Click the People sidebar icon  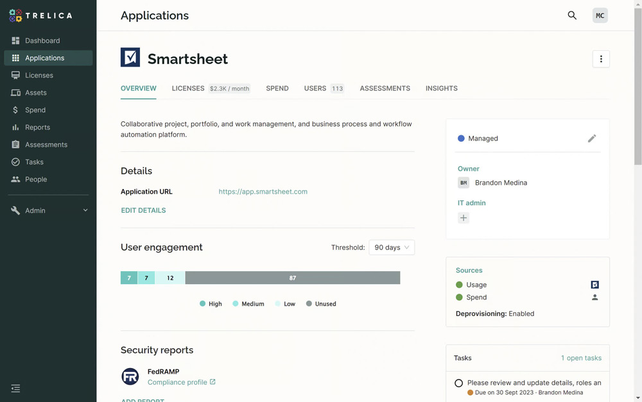[15, 179]
